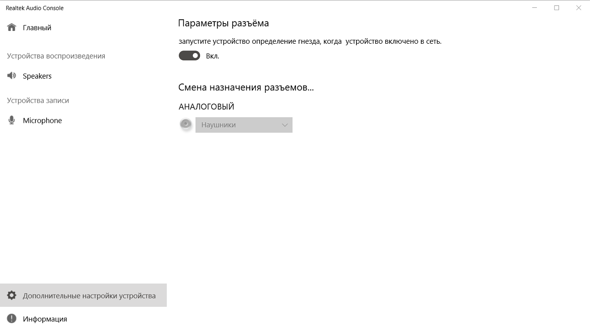
Task: Open the Наушники dropdown
Action: pos(244,125)
